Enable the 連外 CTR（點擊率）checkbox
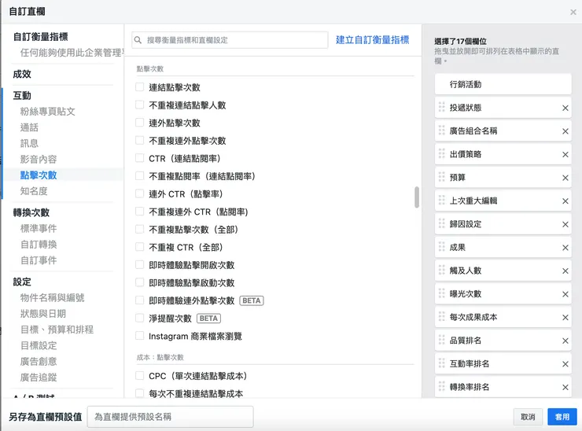 [139, 193]
